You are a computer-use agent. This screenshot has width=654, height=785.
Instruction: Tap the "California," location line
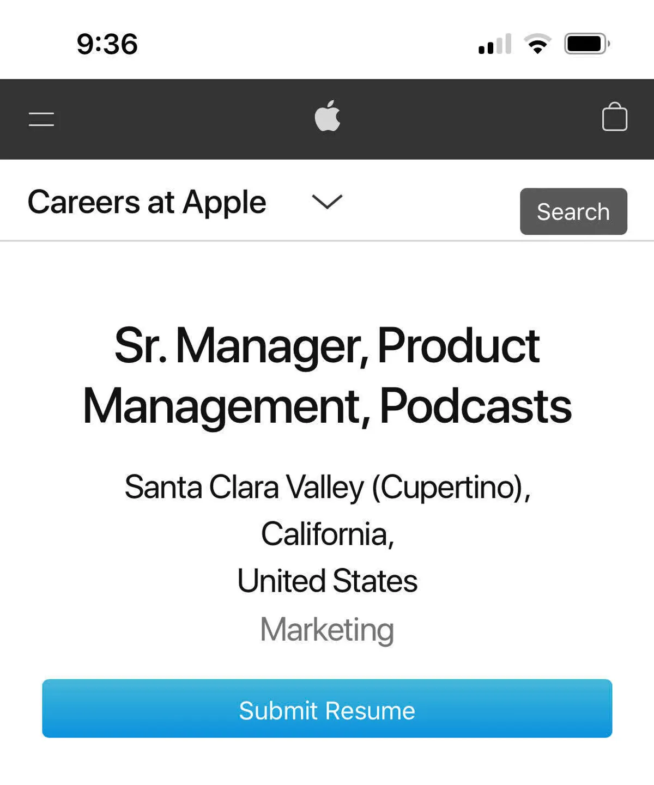327,534
